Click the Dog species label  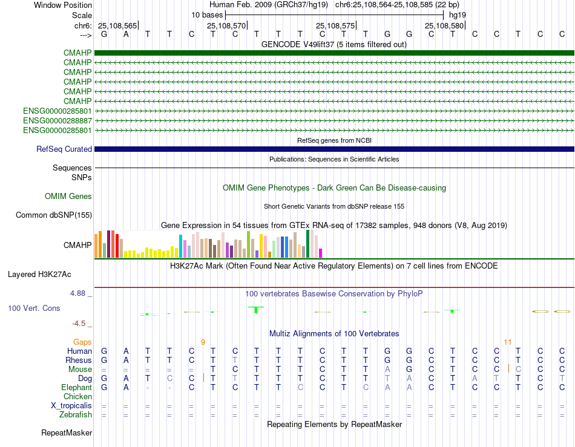[85, 379]
